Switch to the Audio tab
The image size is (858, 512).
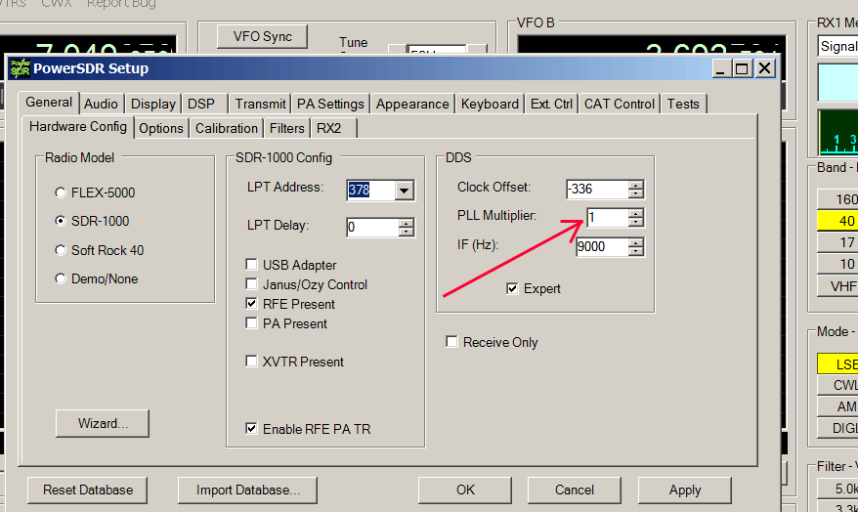tap(101, 104)
